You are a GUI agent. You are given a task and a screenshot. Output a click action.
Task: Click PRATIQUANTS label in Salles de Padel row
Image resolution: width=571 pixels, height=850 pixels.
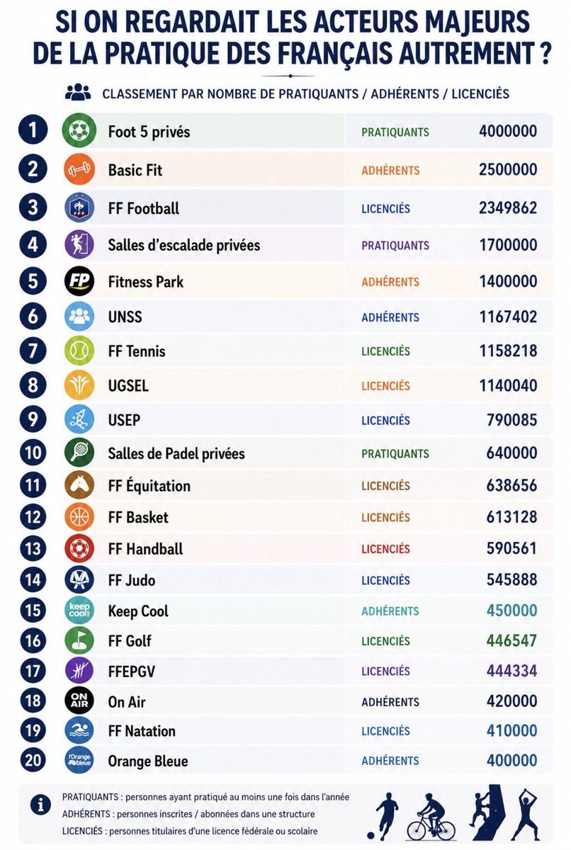click(x=395, y=453)
